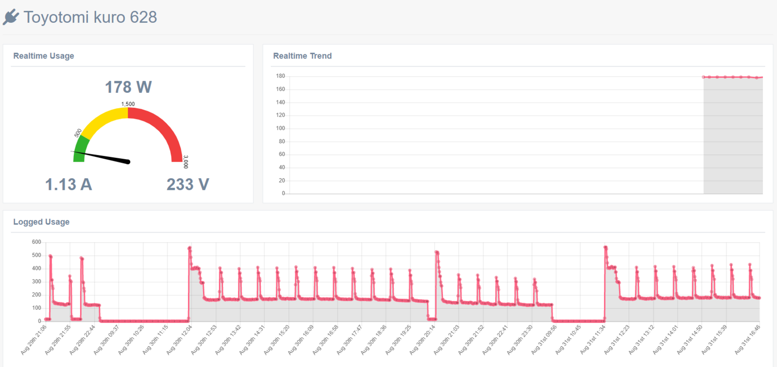Click the '80' axis label in Realtime Trend
Viewport: 777px width, 367px height.
pyautogui.click(x=282, y=141)
